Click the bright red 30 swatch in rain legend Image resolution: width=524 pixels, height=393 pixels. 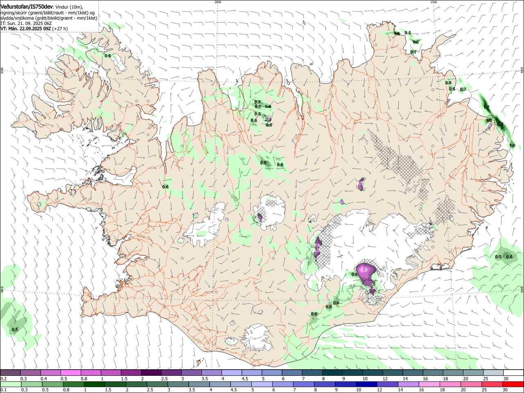pyautogui.click(x=513, y=384)
